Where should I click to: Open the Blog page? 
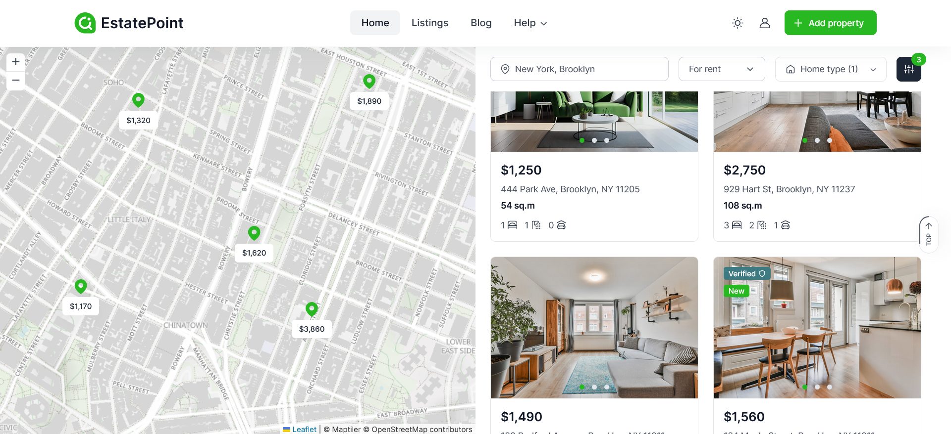[481, 23]
